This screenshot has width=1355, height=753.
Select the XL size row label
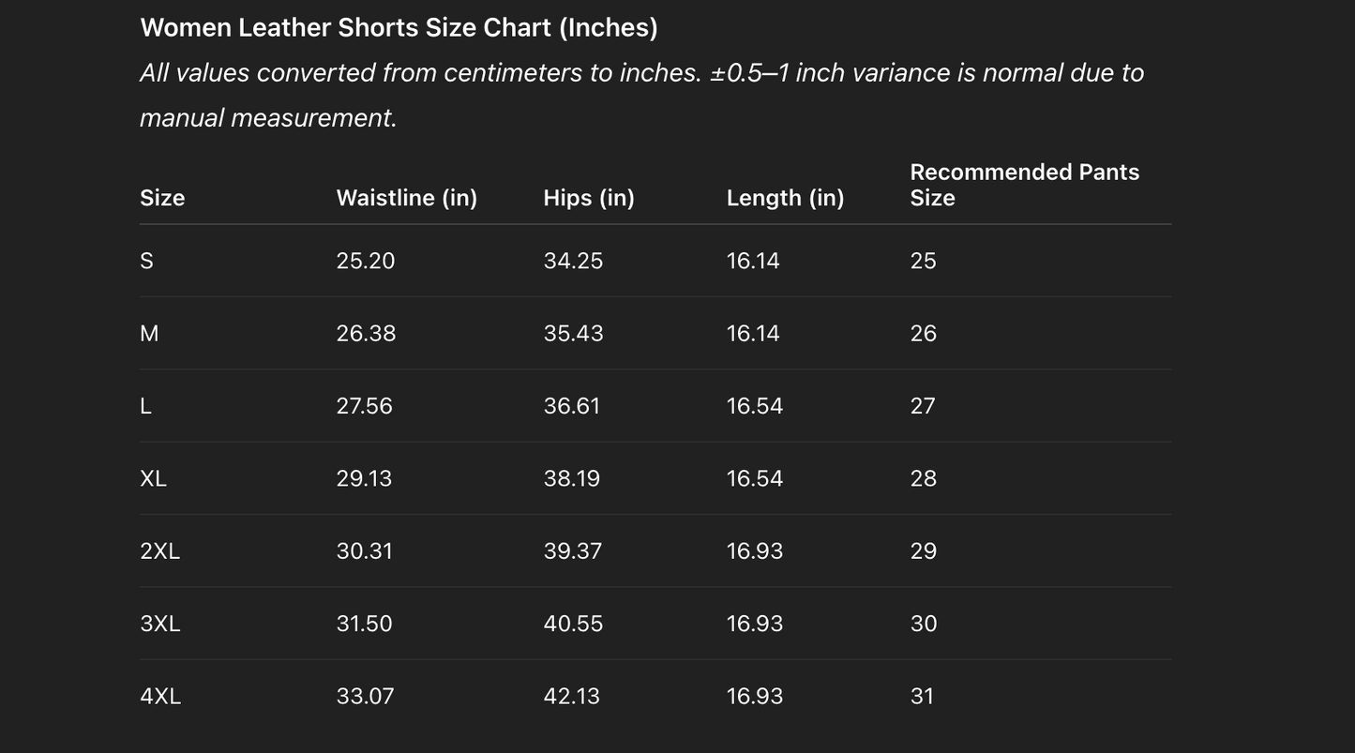click(x=153, y=478)
